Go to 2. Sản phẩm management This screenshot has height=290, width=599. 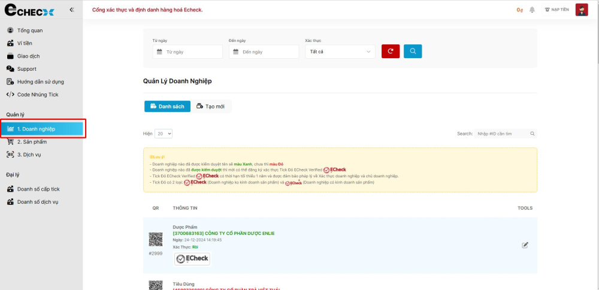point(31,142)
